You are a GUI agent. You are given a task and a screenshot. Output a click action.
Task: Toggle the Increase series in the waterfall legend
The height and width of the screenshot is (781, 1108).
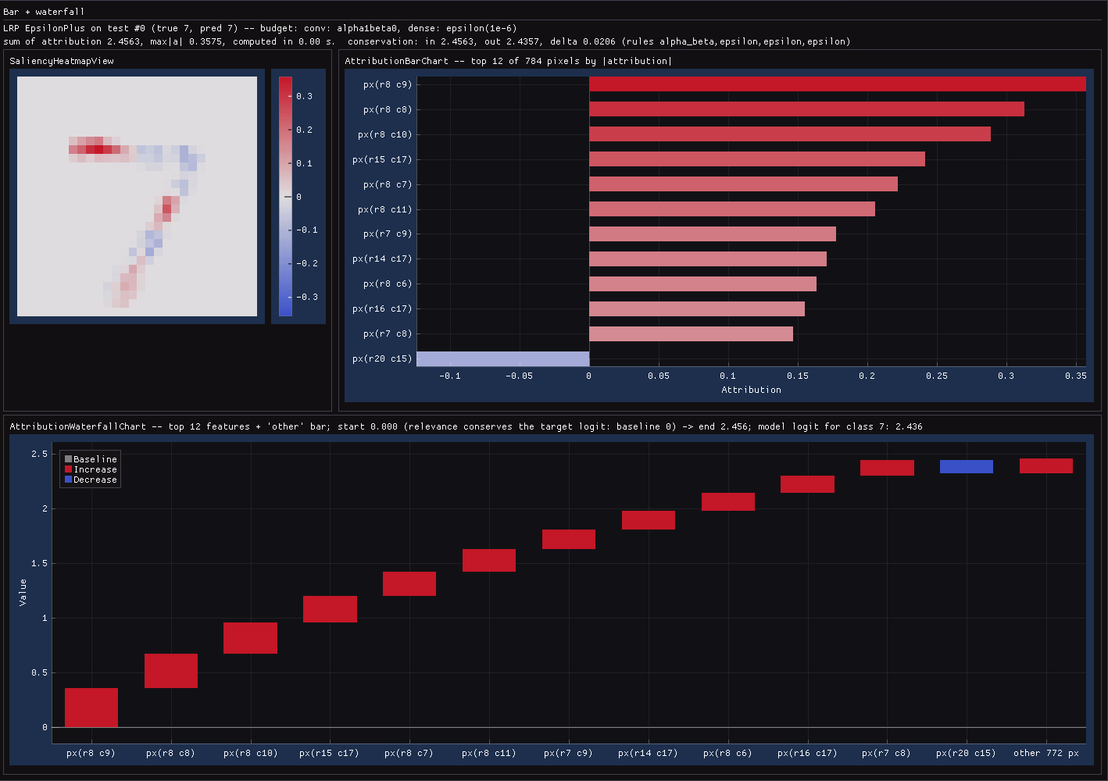(x=91, y=469)
